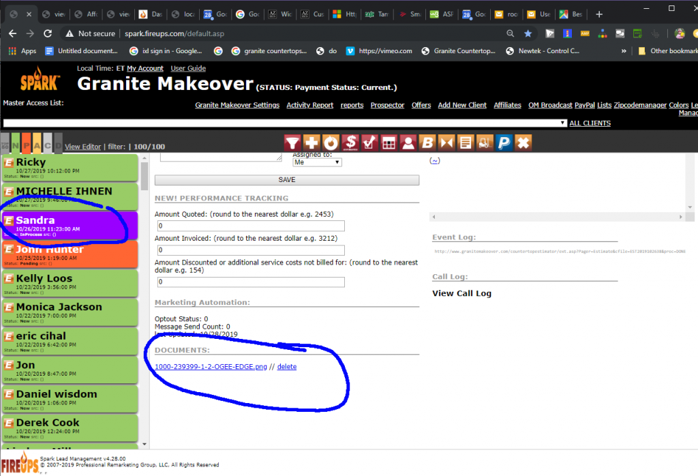The image size is (698, 476).
Task: Open the reports menu link
Action: tap(352, 105)
